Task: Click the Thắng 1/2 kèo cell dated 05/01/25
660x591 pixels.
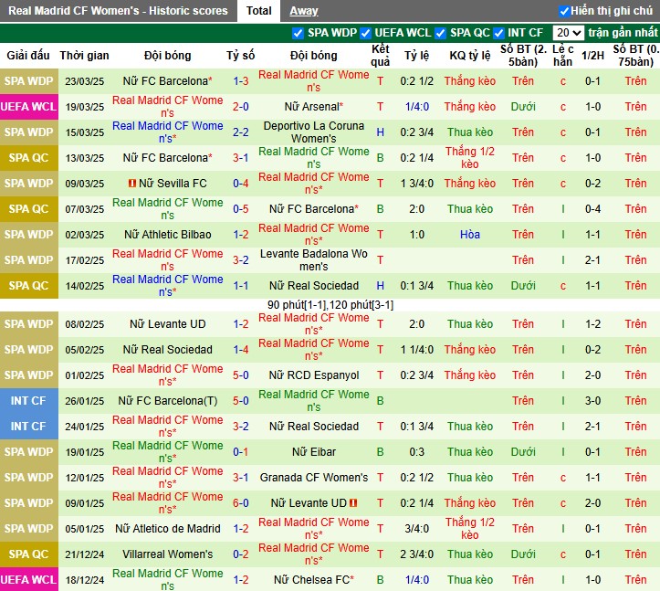Action: tap(470, 528)
